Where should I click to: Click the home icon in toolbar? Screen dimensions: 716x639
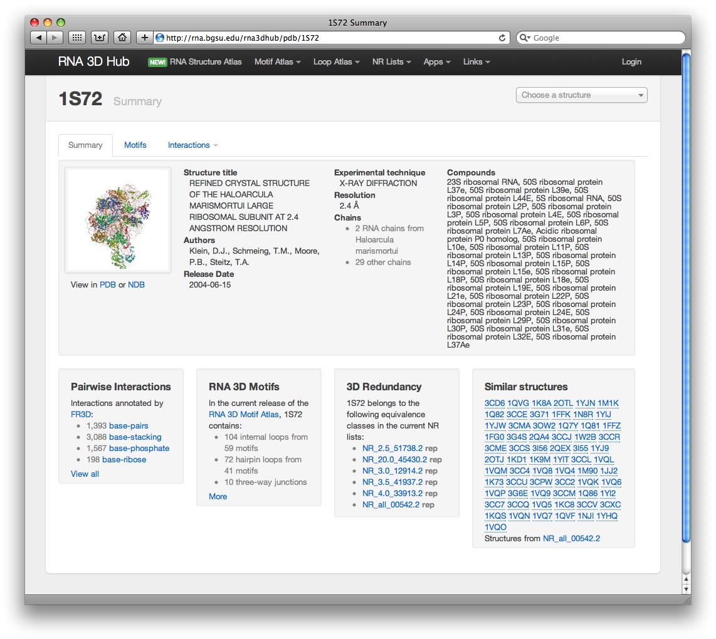[x=122, y=38]
